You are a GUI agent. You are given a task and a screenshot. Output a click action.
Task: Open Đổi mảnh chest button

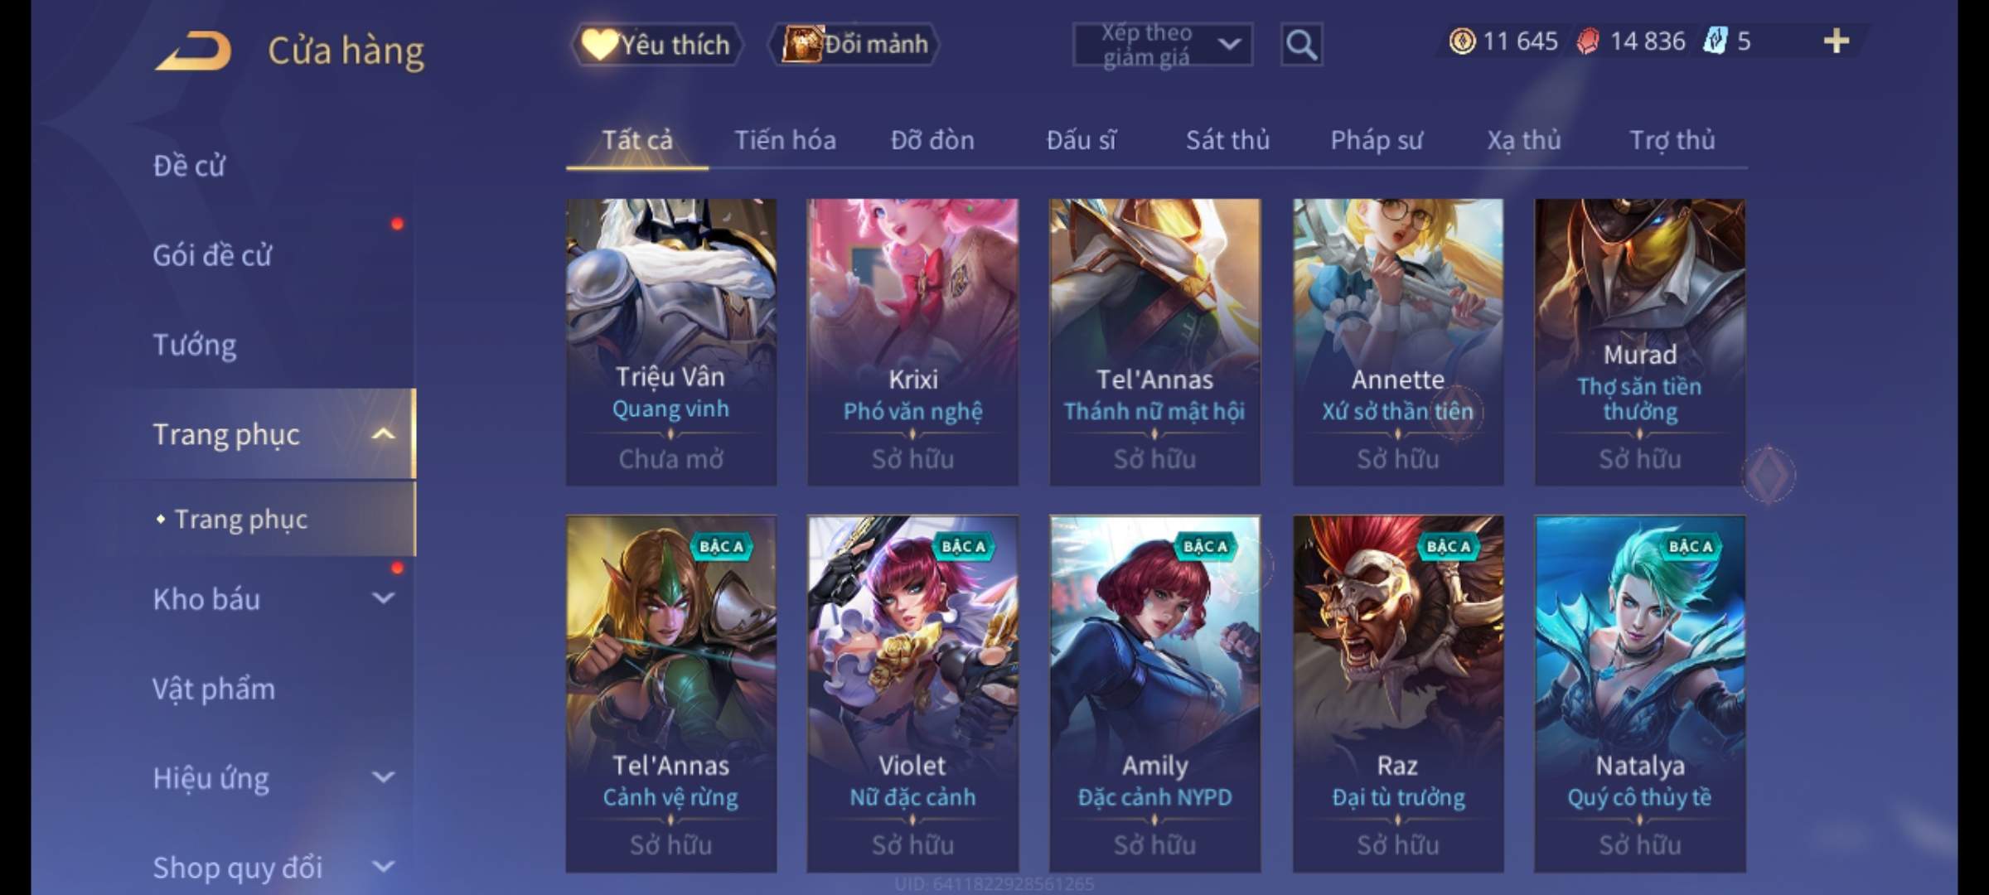click(855, 45)
